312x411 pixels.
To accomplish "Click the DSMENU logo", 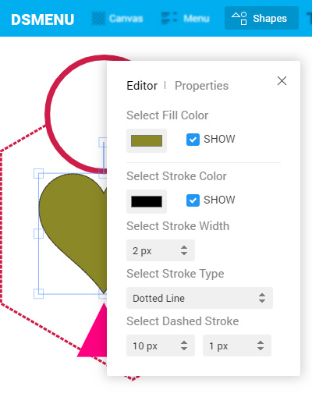I will pos(42,19).
